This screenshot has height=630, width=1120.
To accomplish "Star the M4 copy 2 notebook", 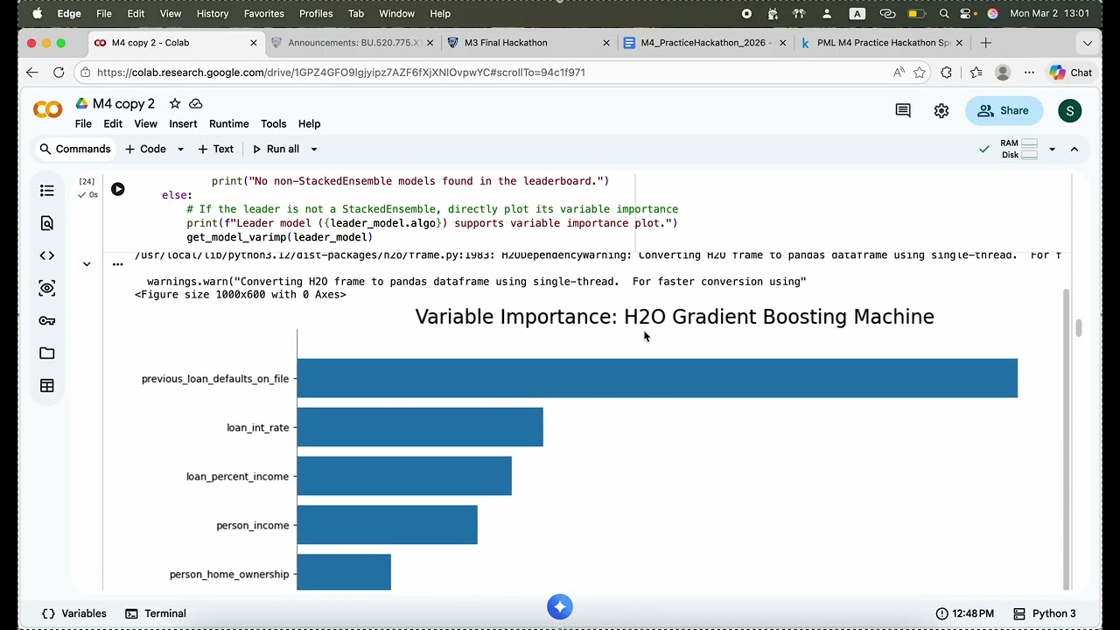I will [175, 103].
